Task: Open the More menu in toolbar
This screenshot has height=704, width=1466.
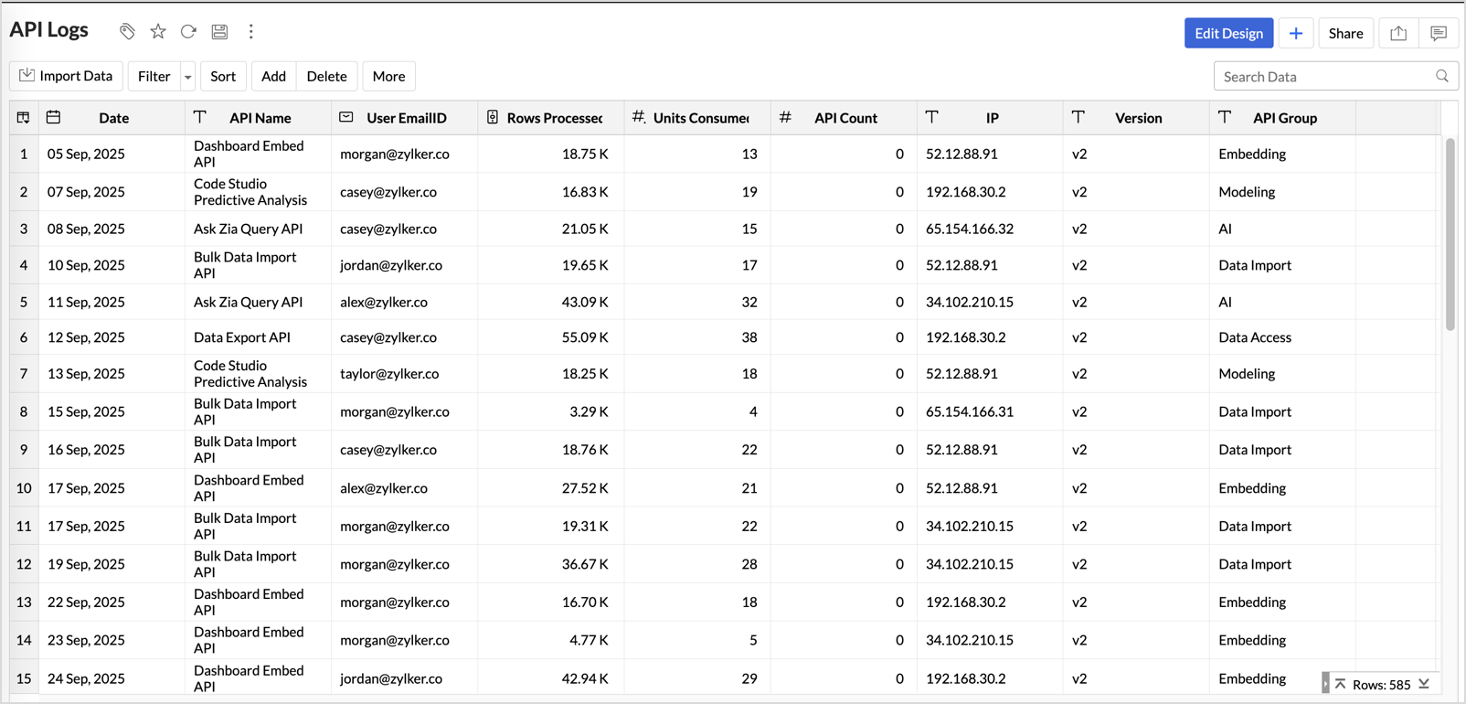Action: point(388,77)
